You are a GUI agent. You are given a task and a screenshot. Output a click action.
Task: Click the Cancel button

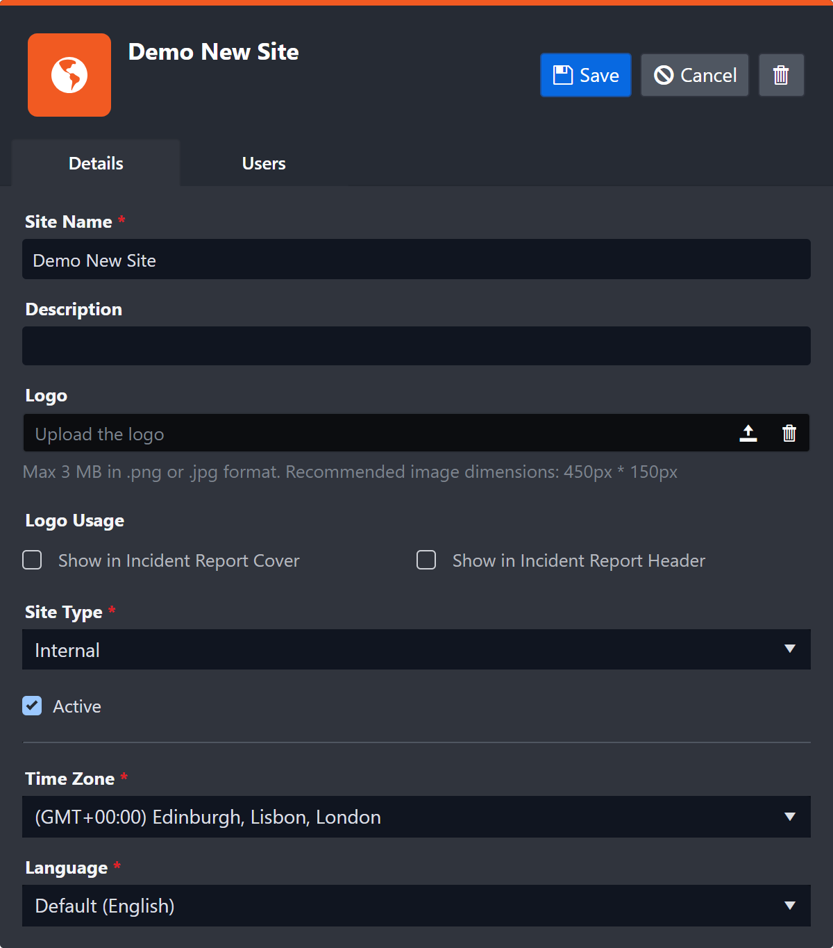click(694, 74)
